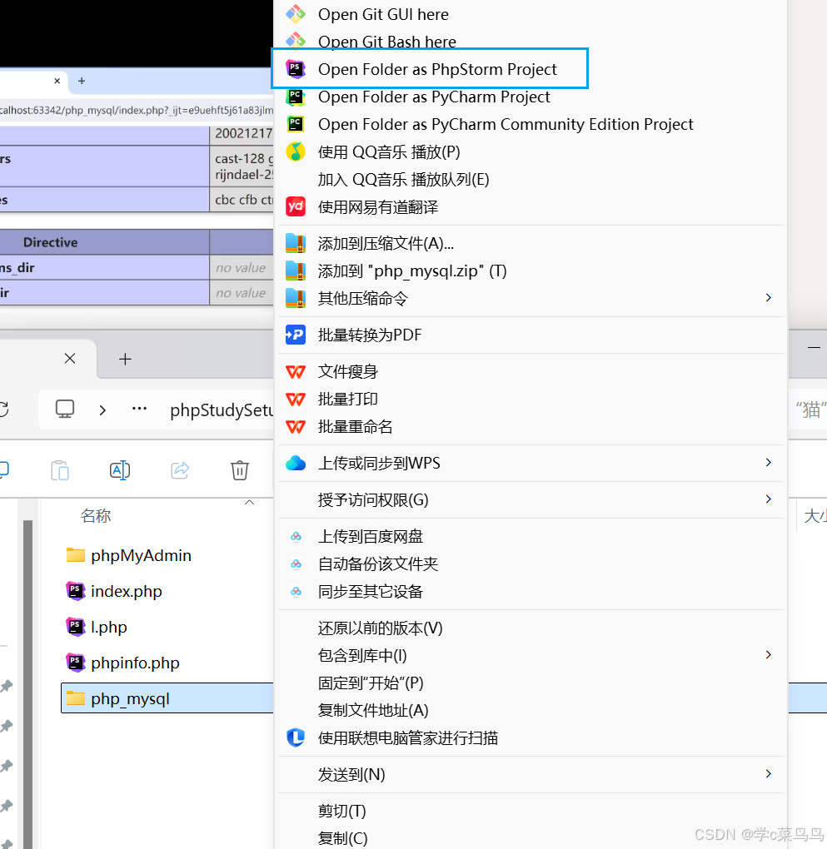Close the browser tab

click(x=57, y=81)
